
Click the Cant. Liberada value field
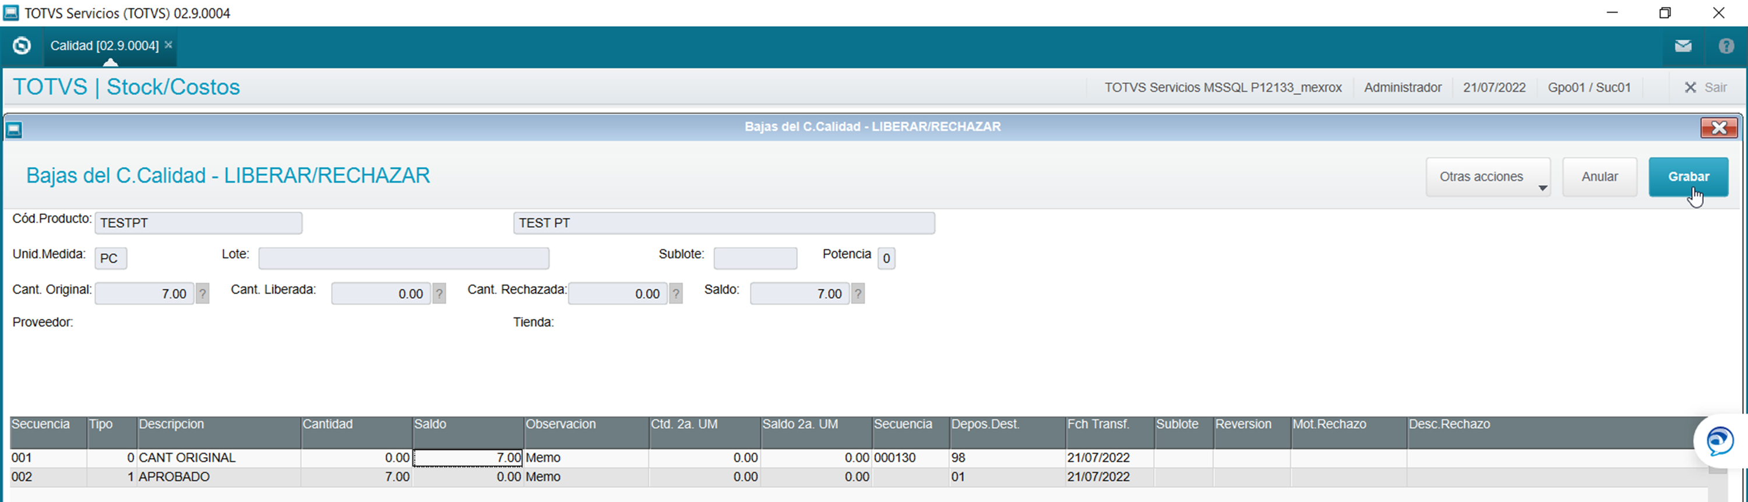pos(380,294)
